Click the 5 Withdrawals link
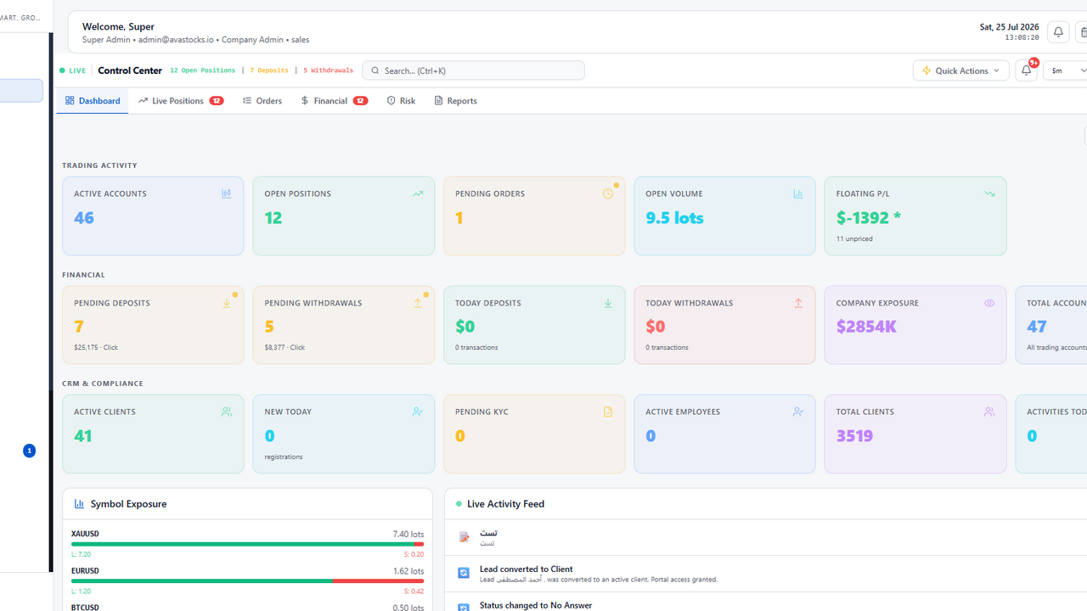Viewport: 1087px width, 611px height. (329, 70)
